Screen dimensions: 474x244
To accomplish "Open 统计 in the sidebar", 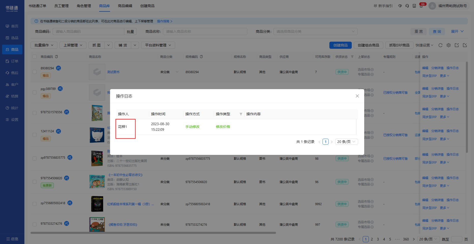I will point(12,108).
